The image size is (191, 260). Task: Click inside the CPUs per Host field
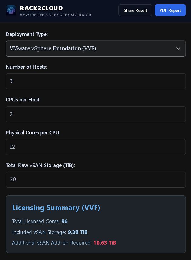(x=96, y=114)
